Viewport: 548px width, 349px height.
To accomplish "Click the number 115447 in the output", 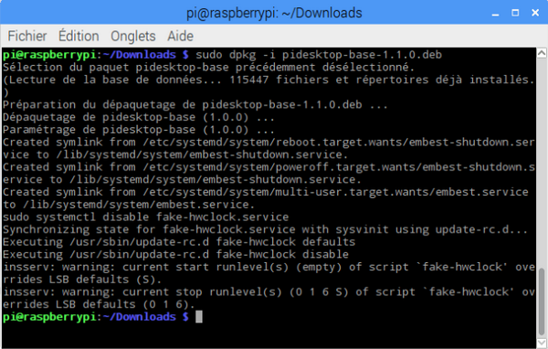I will click(x=248, y=79).
